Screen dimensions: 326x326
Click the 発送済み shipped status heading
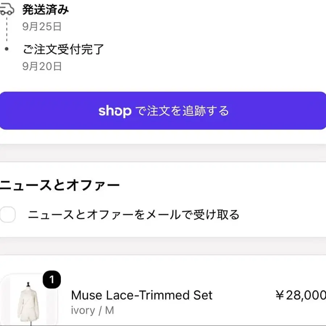coord(46,9)
